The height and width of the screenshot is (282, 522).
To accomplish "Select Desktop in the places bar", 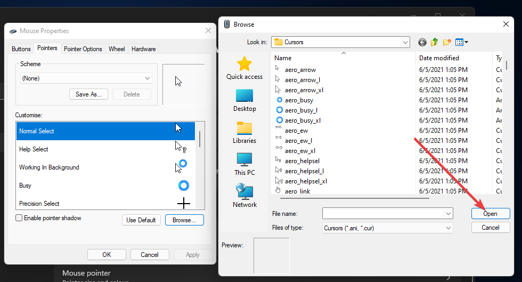I will [x=244, y=101].
